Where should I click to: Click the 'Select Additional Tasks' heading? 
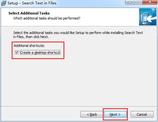point(29,13)
